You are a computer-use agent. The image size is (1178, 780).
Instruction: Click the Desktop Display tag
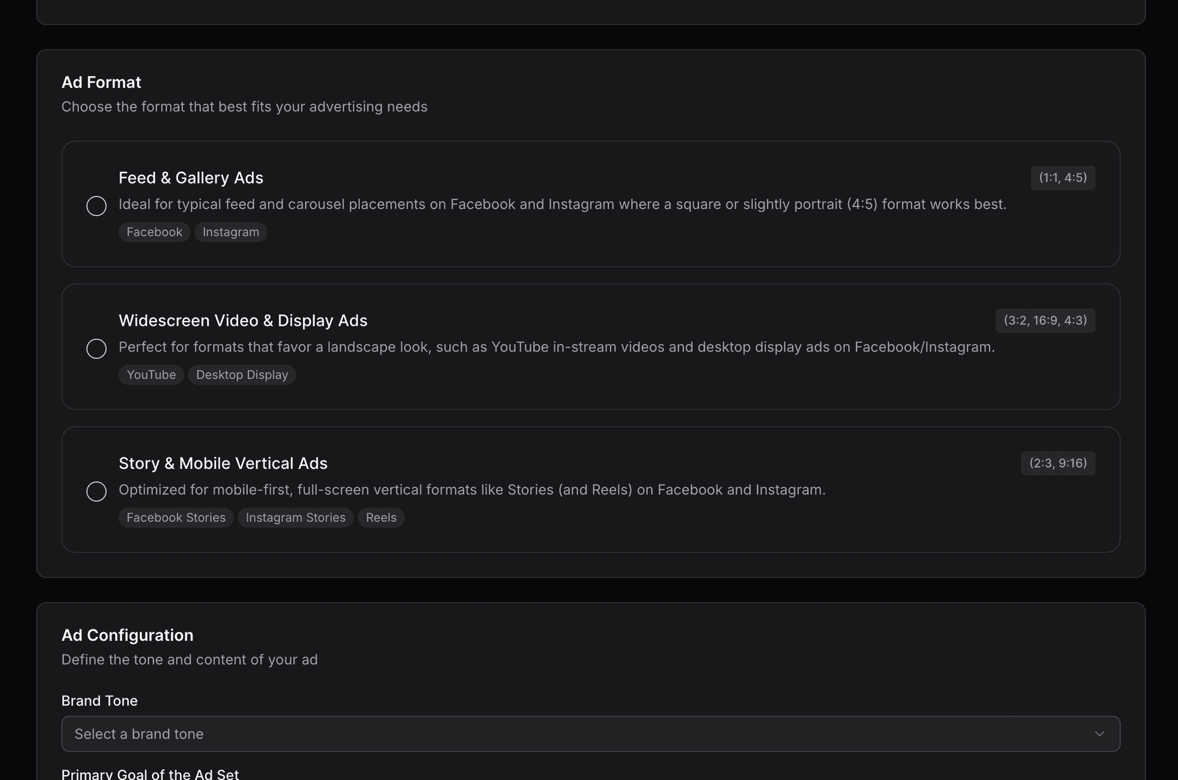242,375
